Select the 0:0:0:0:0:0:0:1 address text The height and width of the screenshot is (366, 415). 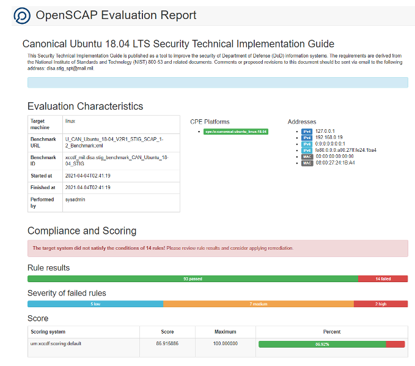330,144
